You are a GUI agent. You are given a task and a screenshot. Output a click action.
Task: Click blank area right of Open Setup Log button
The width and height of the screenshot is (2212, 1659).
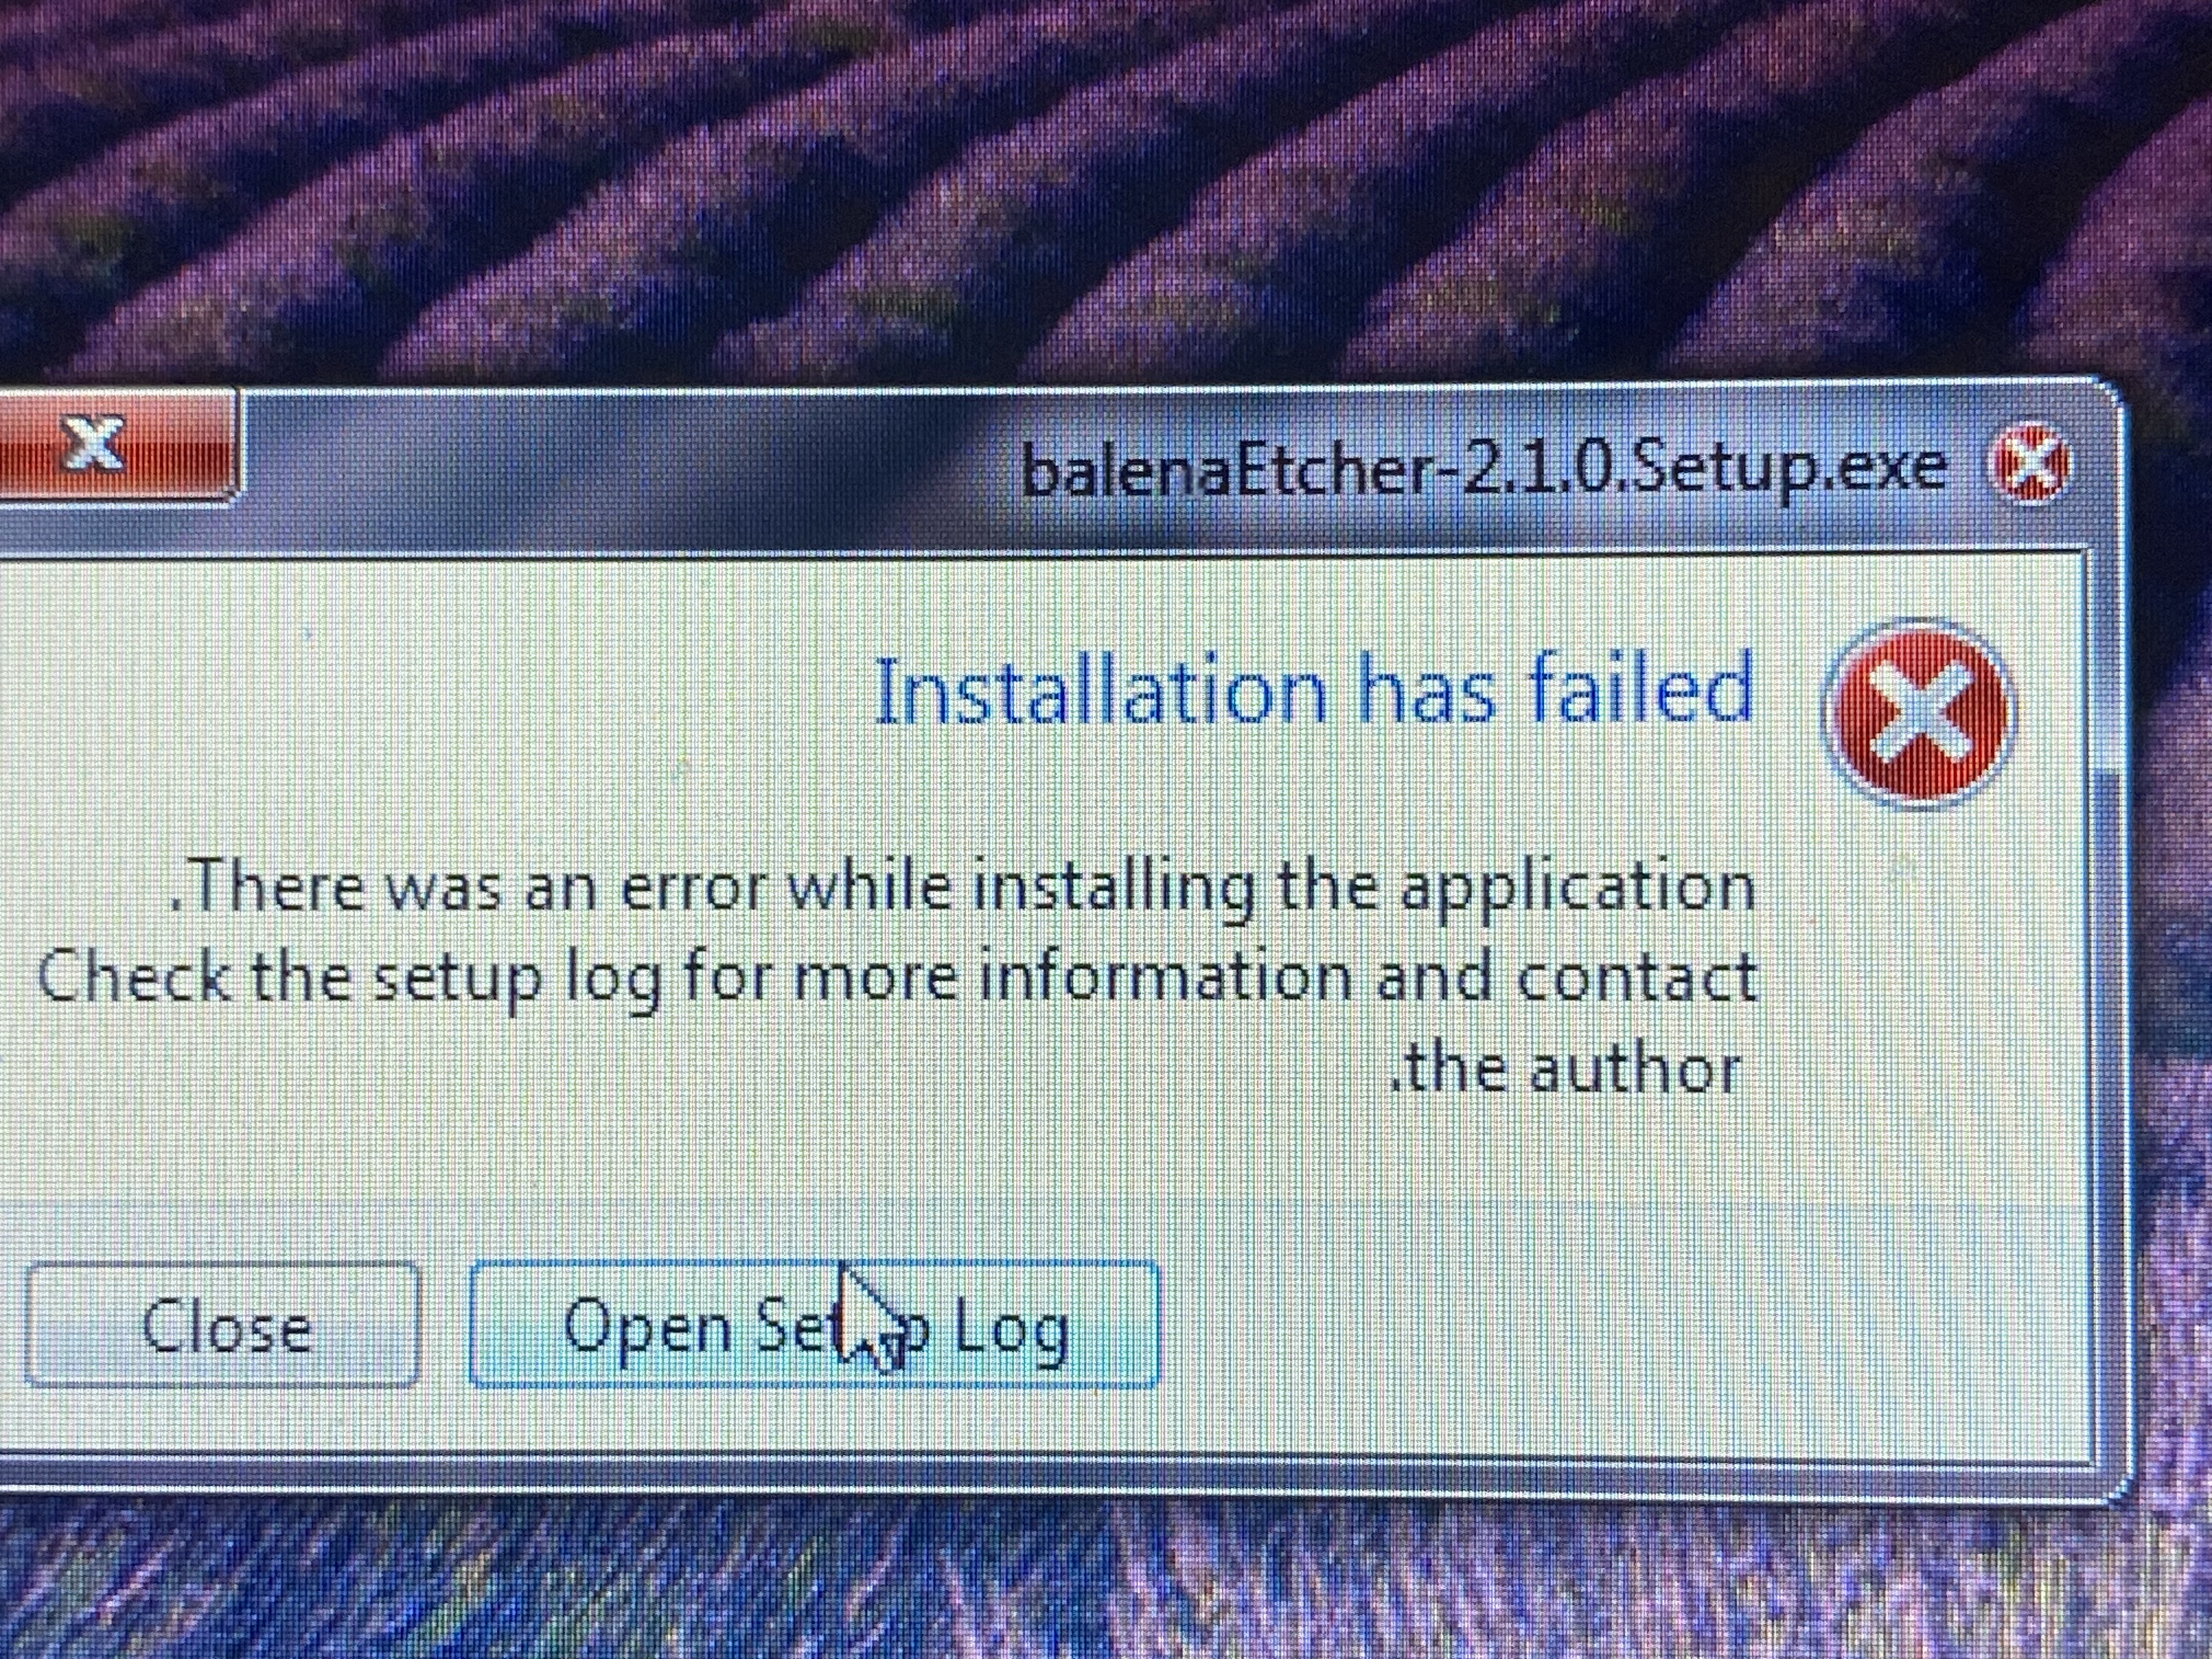(x=1600, y=1325)
